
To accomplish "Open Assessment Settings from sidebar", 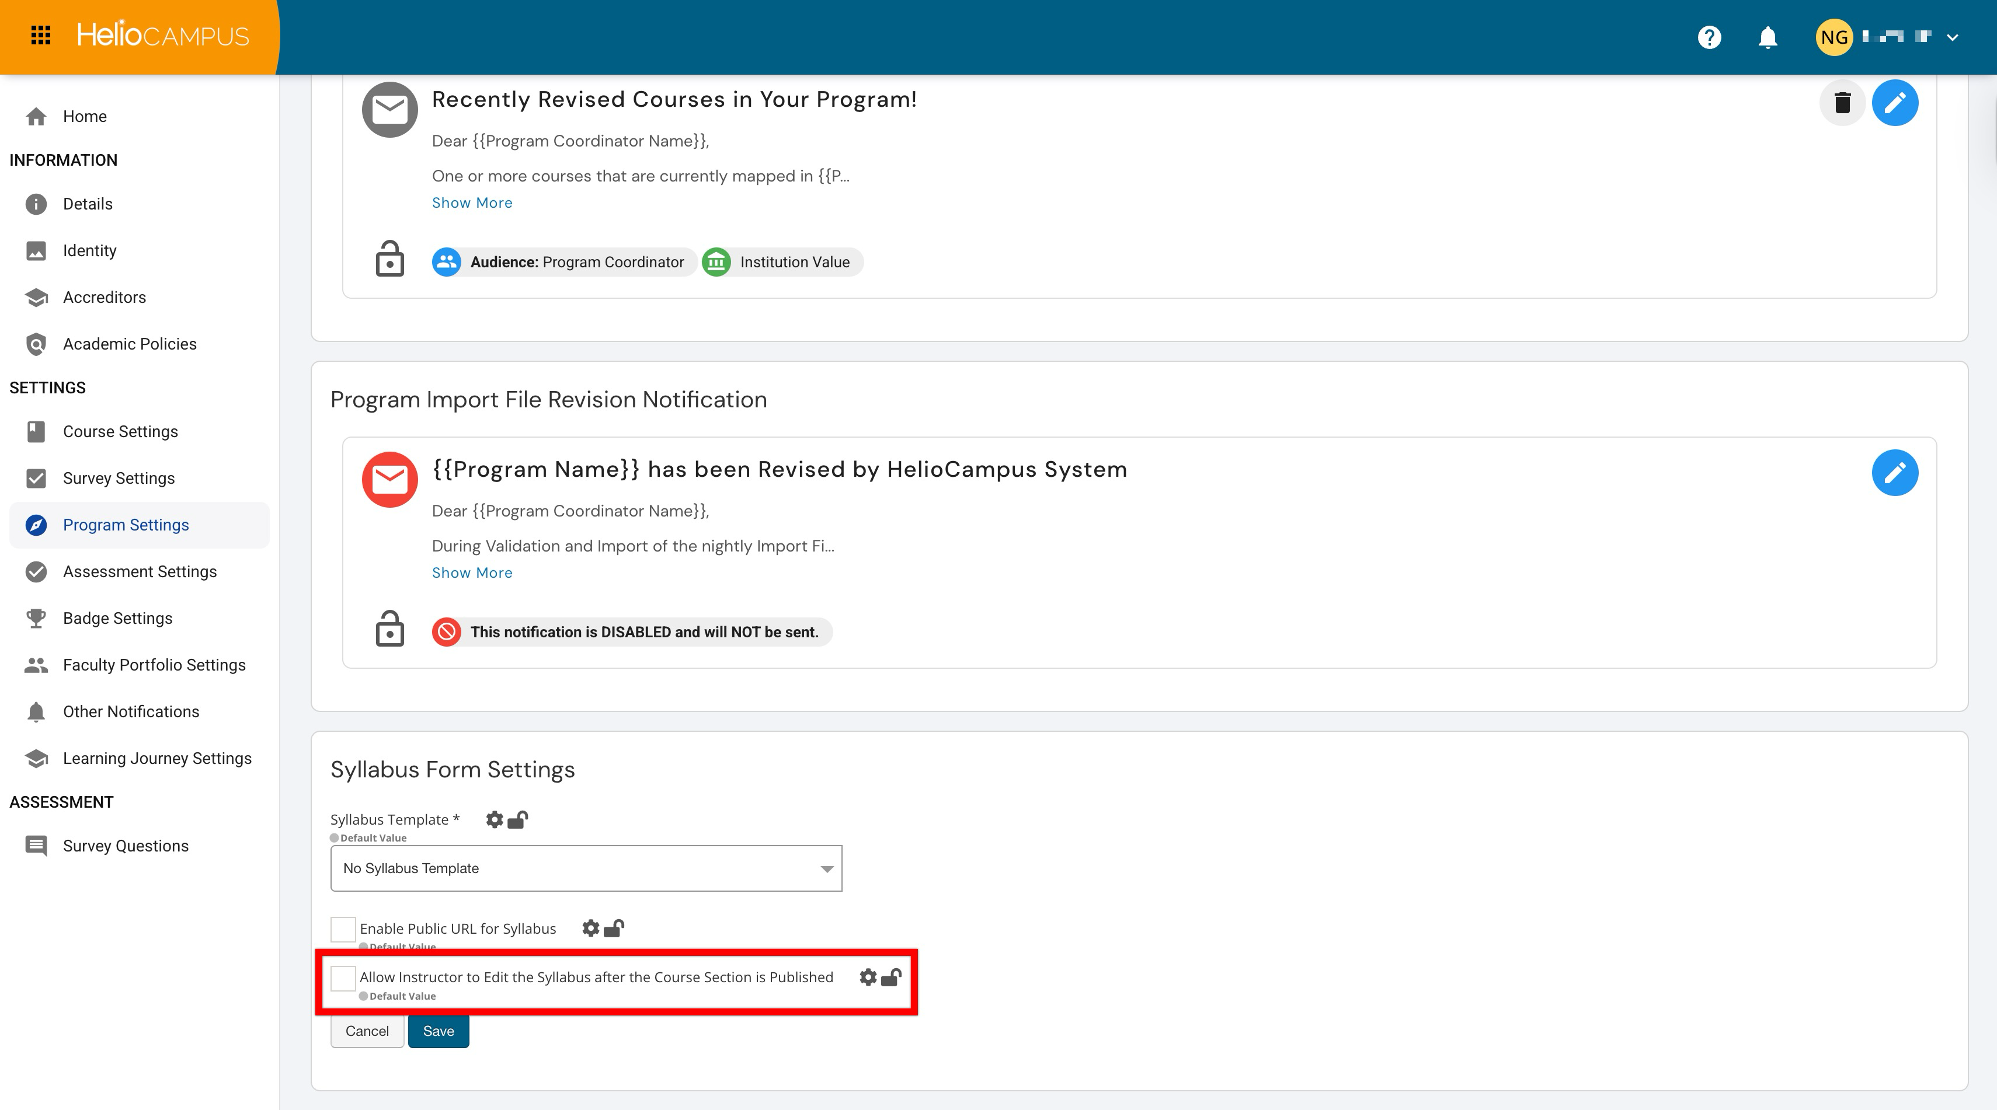I will point(140,572).
